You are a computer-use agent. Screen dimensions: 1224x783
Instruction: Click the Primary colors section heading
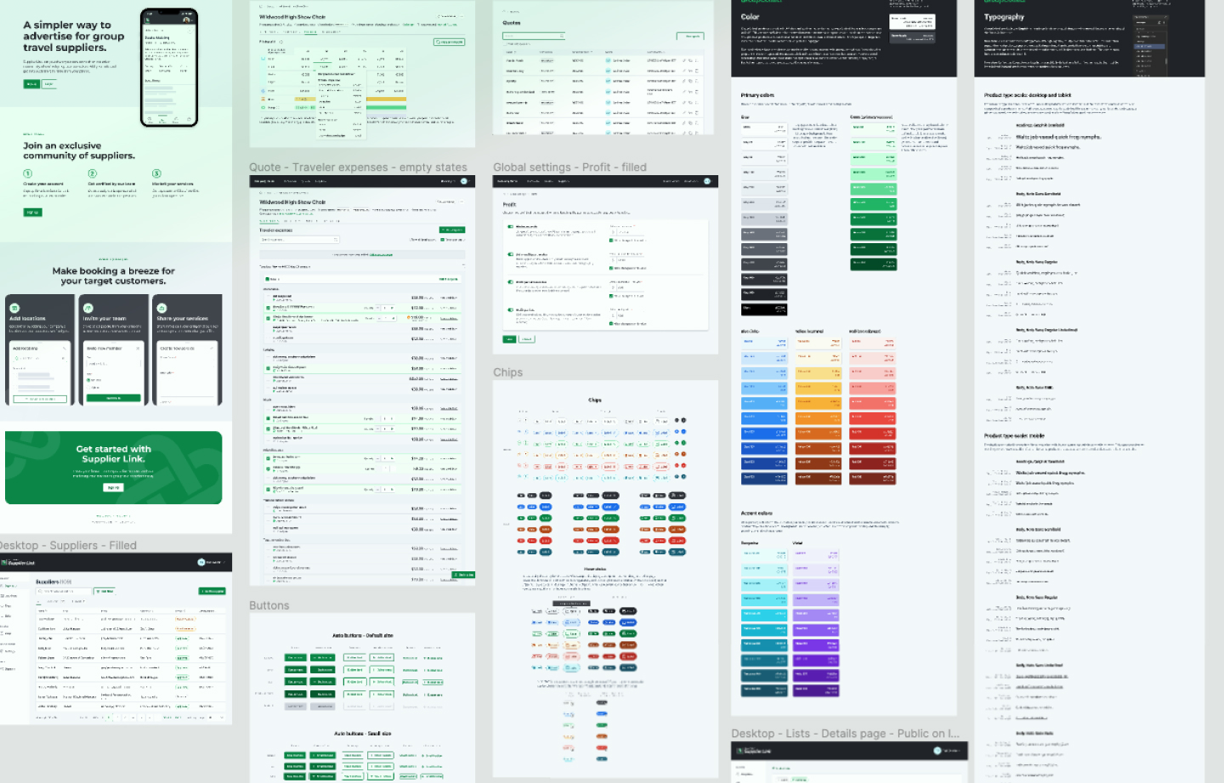tap(757, 95)
